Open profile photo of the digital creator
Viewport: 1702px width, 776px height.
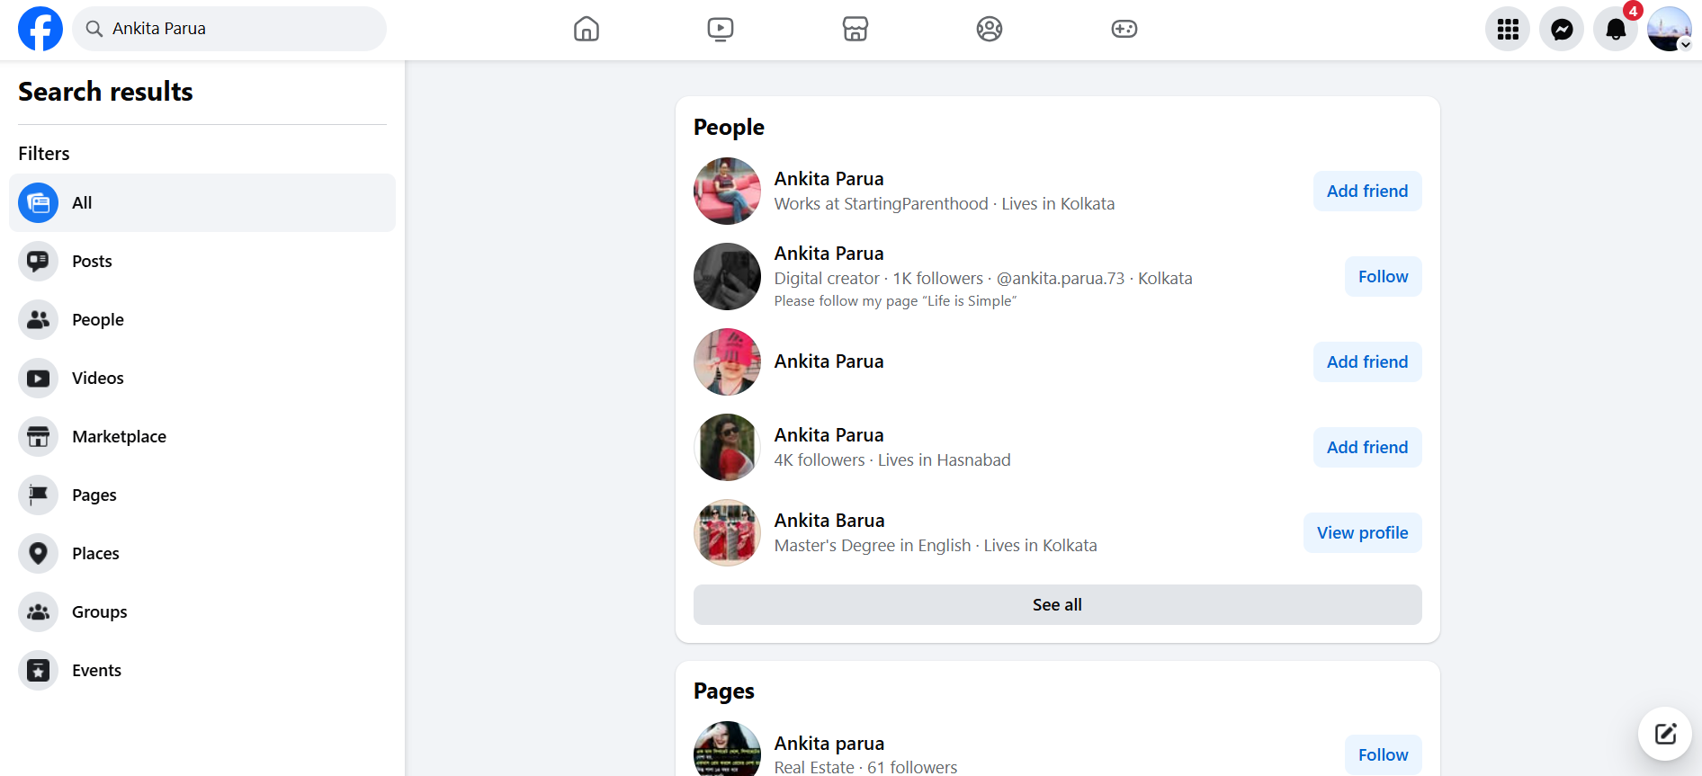727,277
